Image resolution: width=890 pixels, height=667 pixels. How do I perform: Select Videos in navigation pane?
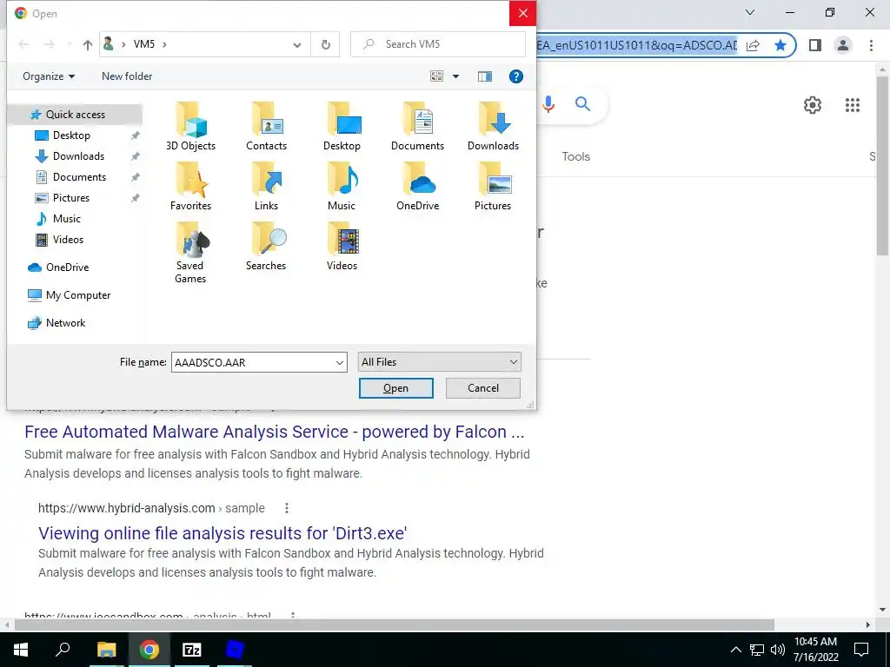(x=68, y=240)
